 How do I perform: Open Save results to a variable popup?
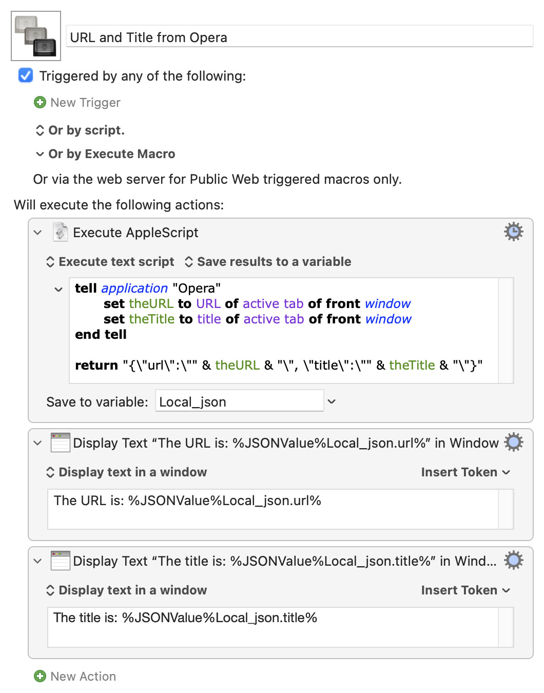[x=268, y=262]
